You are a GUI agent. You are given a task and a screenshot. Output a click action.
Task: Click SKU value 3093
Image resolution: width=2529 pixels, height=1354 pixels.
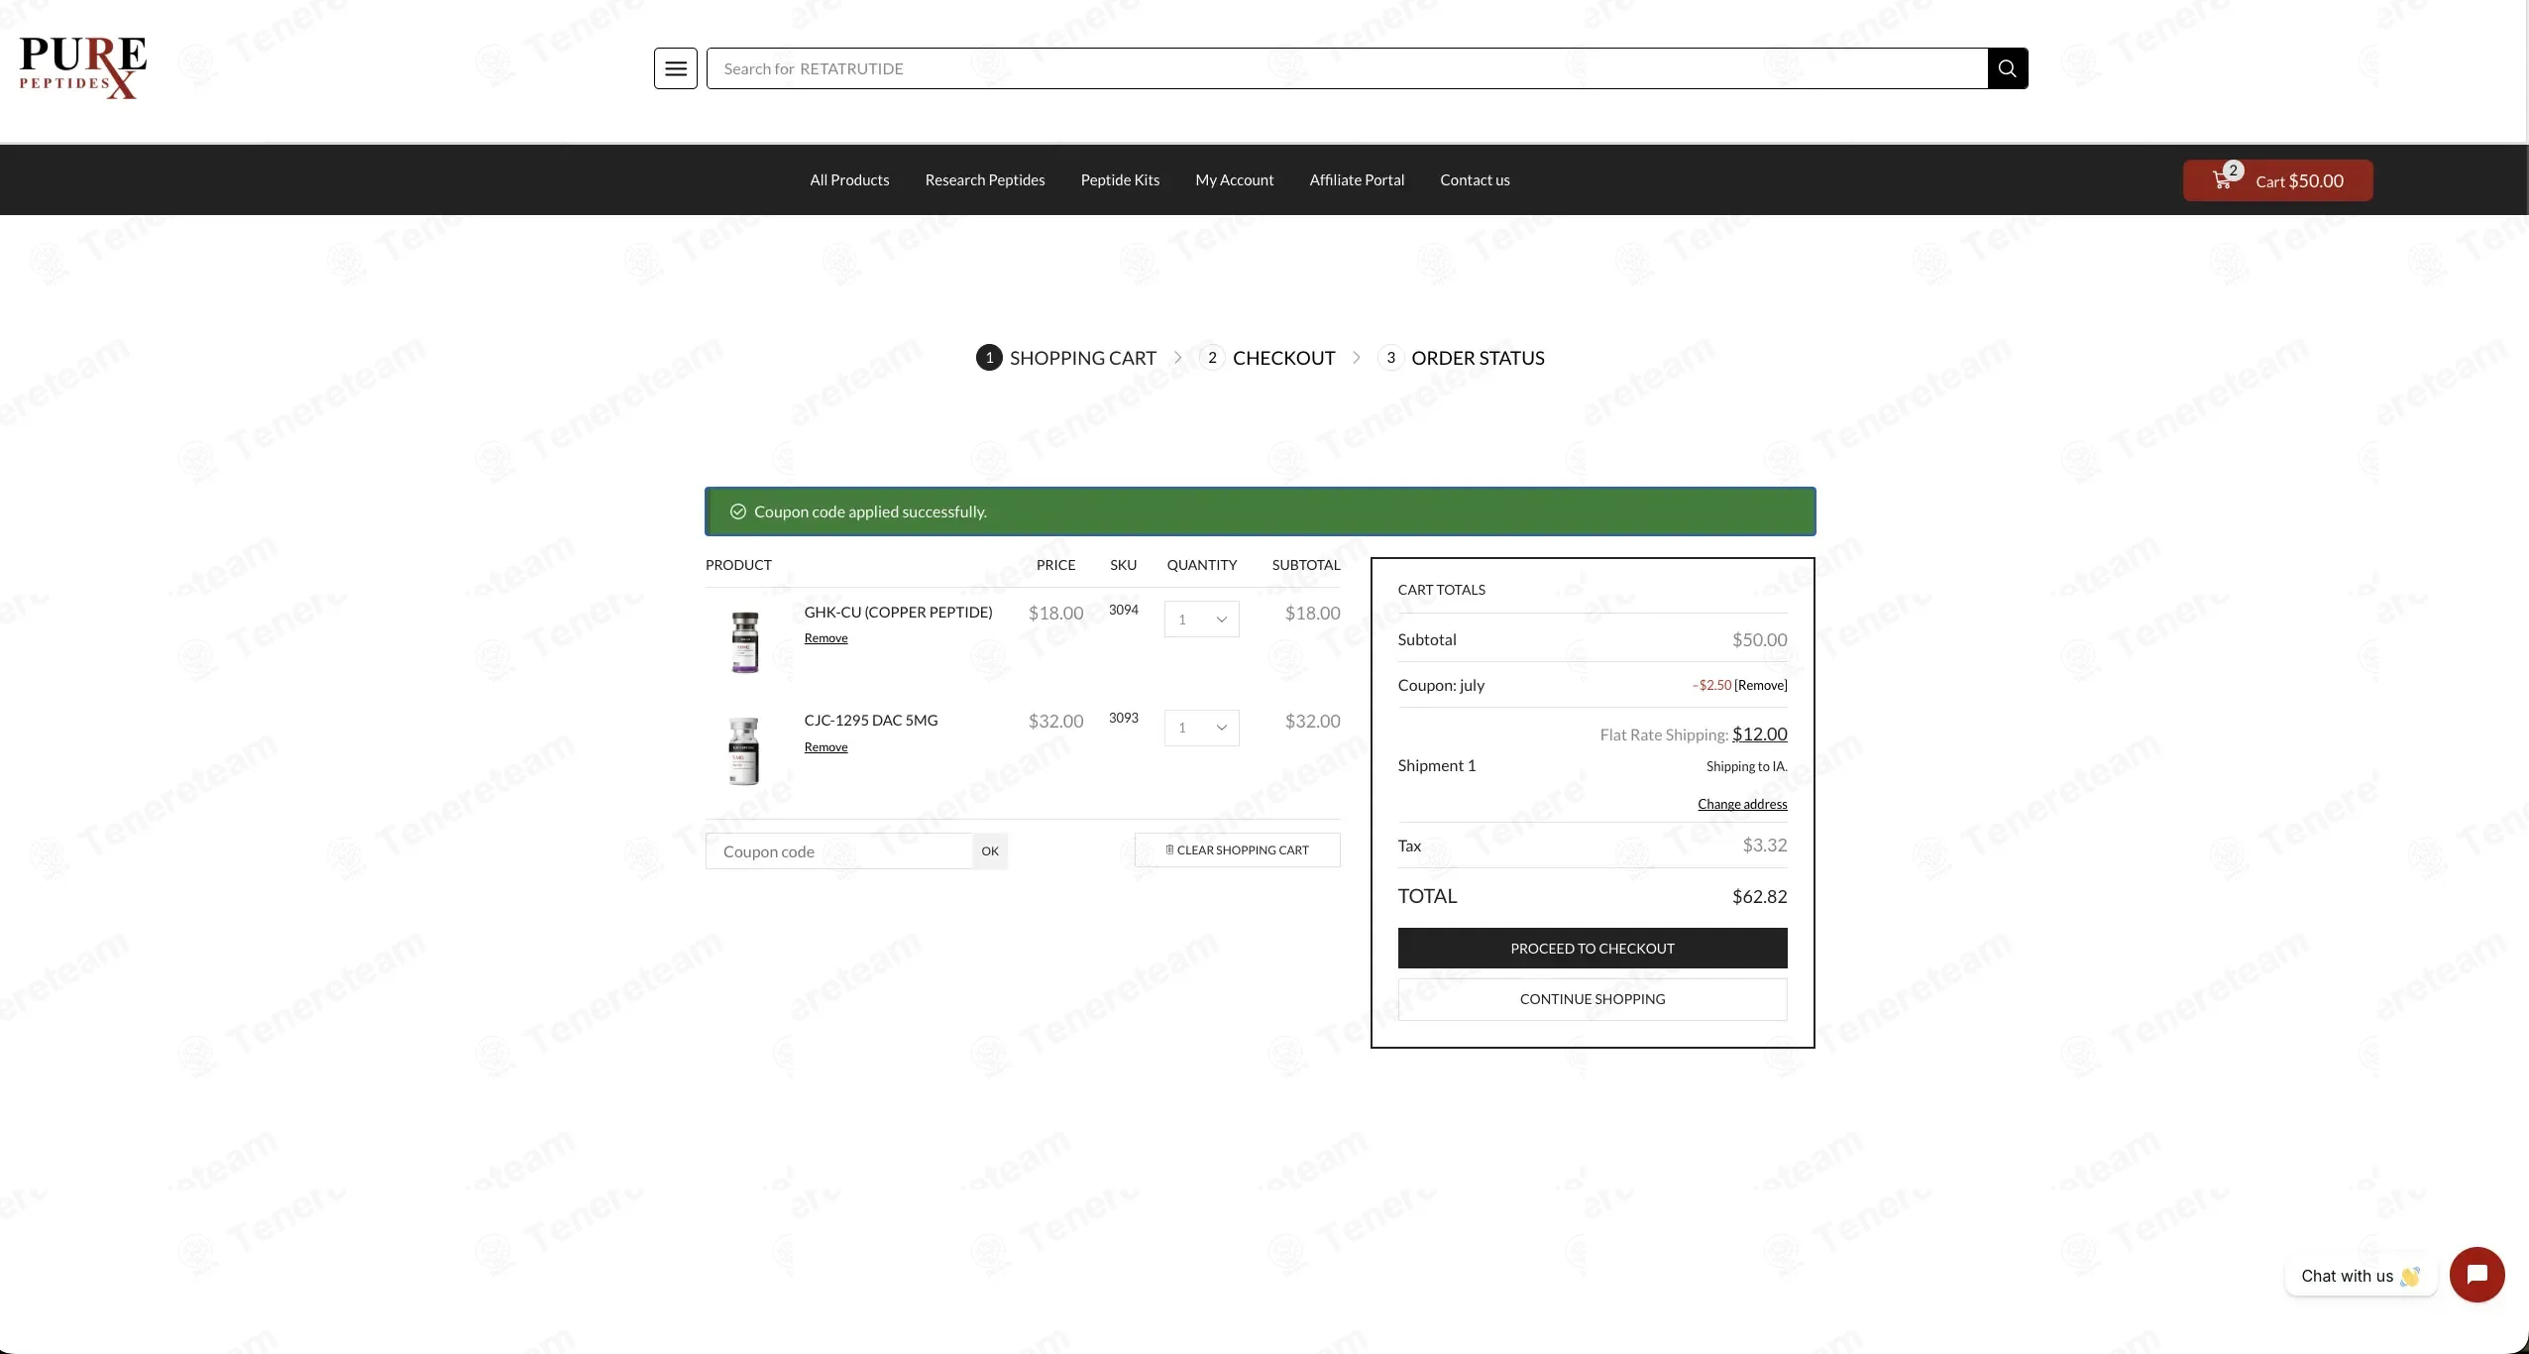tap(1123, 718)
